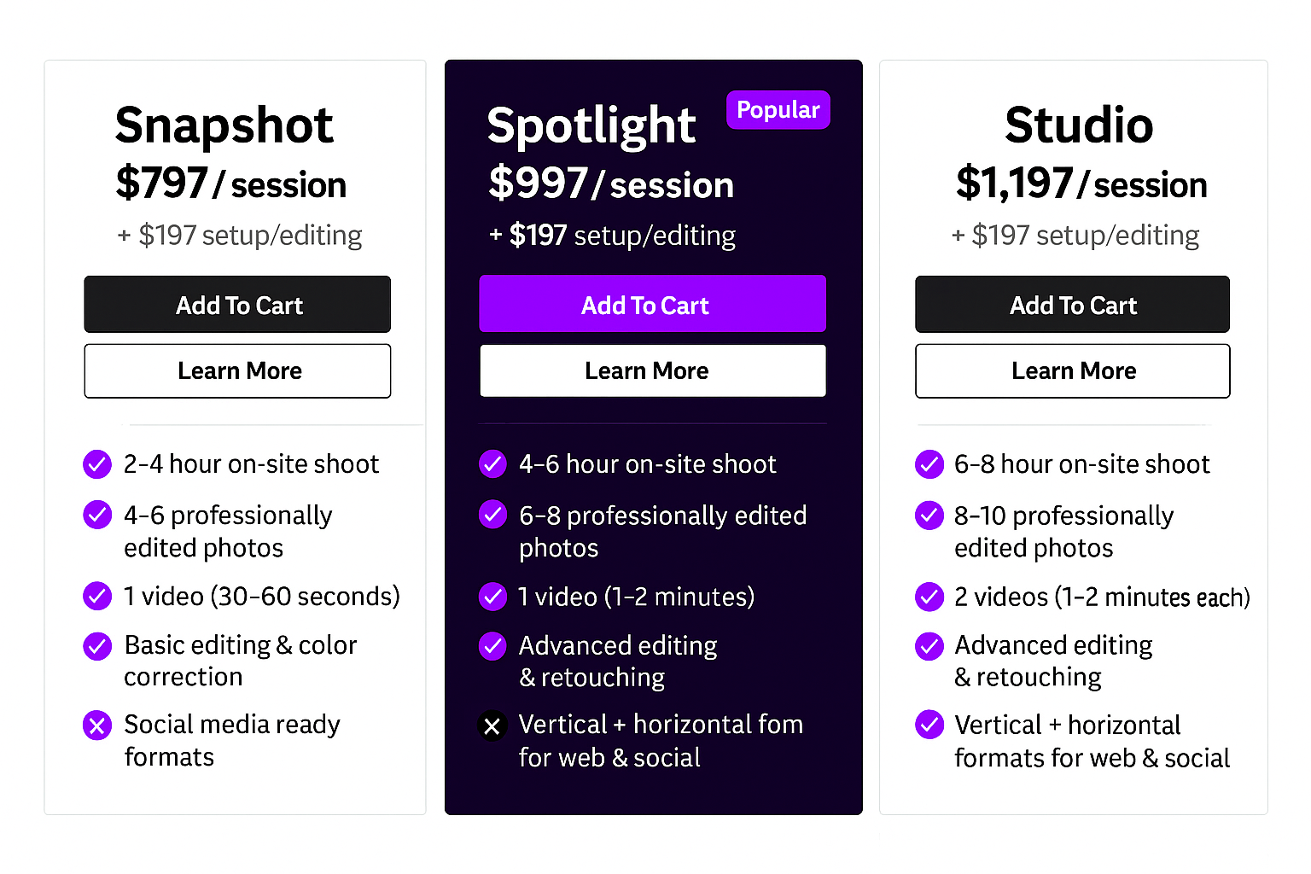Add the Studio plan to cart
Image resolution: width=1311 pixels, height=874 pixels.
pyautogui.click(x=1072, y=305)
